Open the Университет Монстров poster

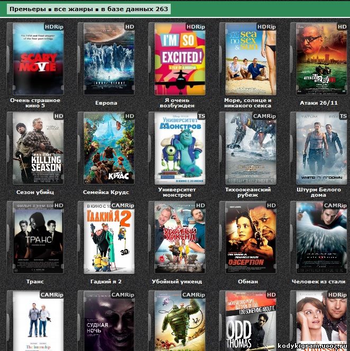pos(180,148)
